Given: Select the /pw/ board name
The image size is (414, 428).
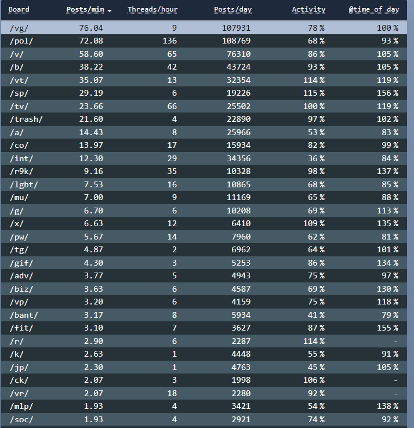Looking at the screenshot, I should click(x=19, y=237).
